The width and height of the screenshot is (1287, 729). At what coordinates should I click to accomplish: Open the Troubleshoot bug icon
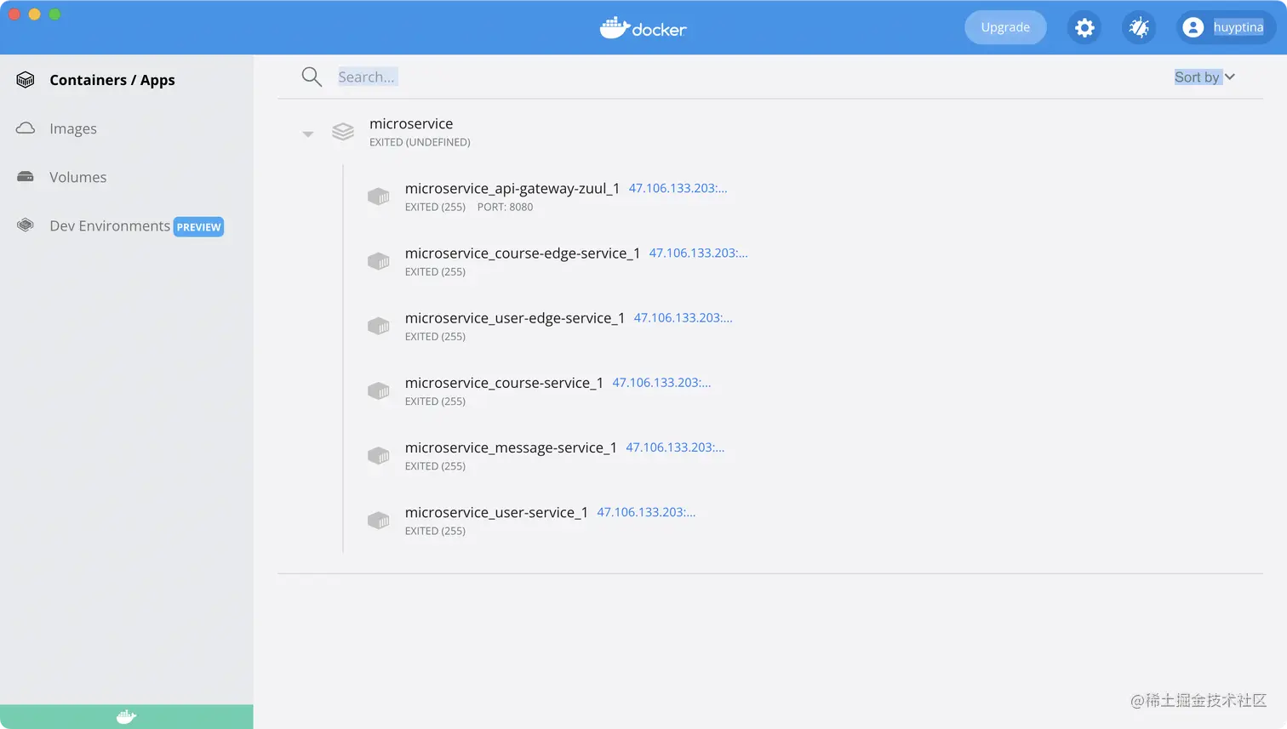1139,28
